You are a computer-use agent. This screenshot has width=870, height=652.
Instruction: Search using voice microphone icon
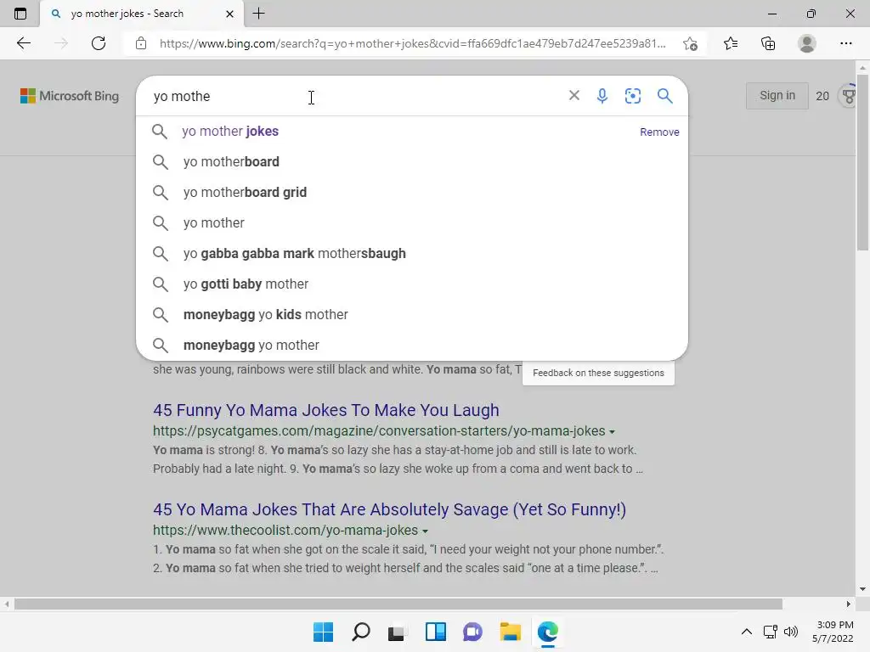click(602, 96)
